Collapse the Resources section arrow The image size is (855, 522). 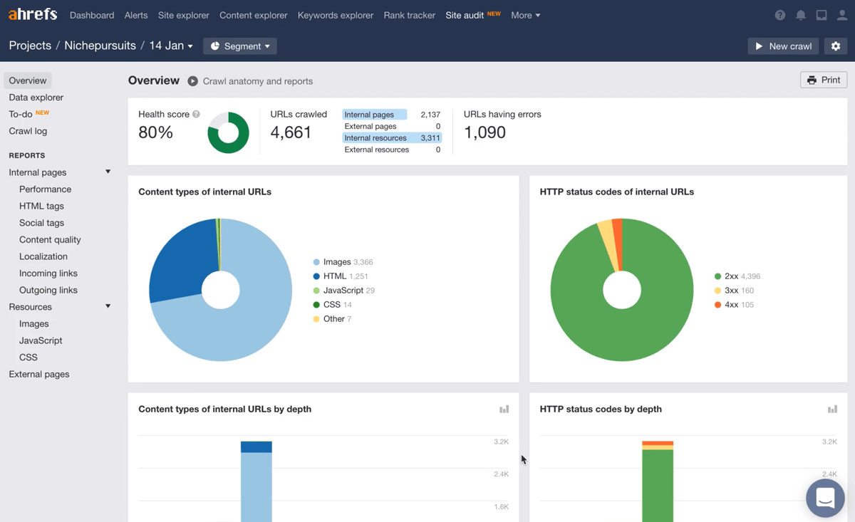pos(108,306)
